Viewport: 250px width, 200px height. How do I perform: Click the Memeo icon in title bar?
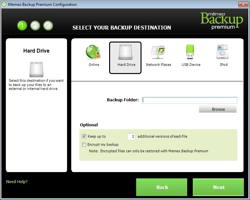pyautogui.click(x=4, y=5)
